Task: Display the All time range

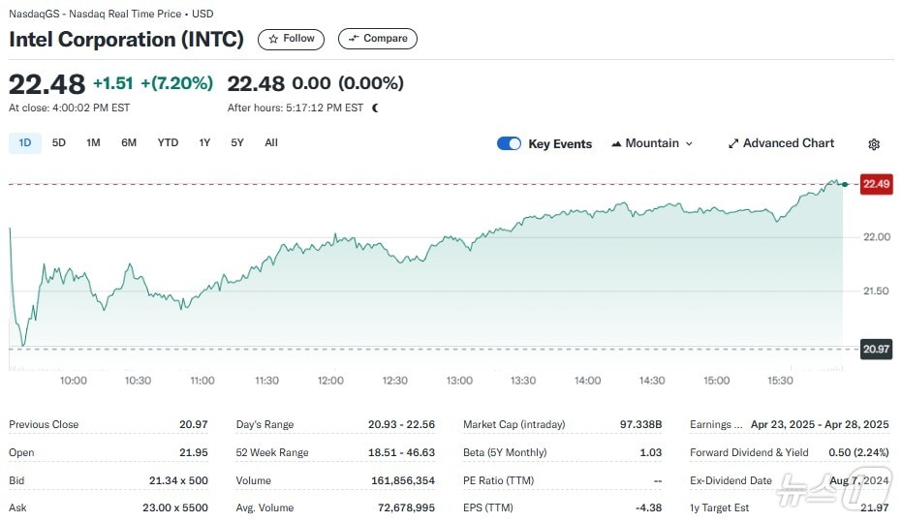Action: click(271, 143)
